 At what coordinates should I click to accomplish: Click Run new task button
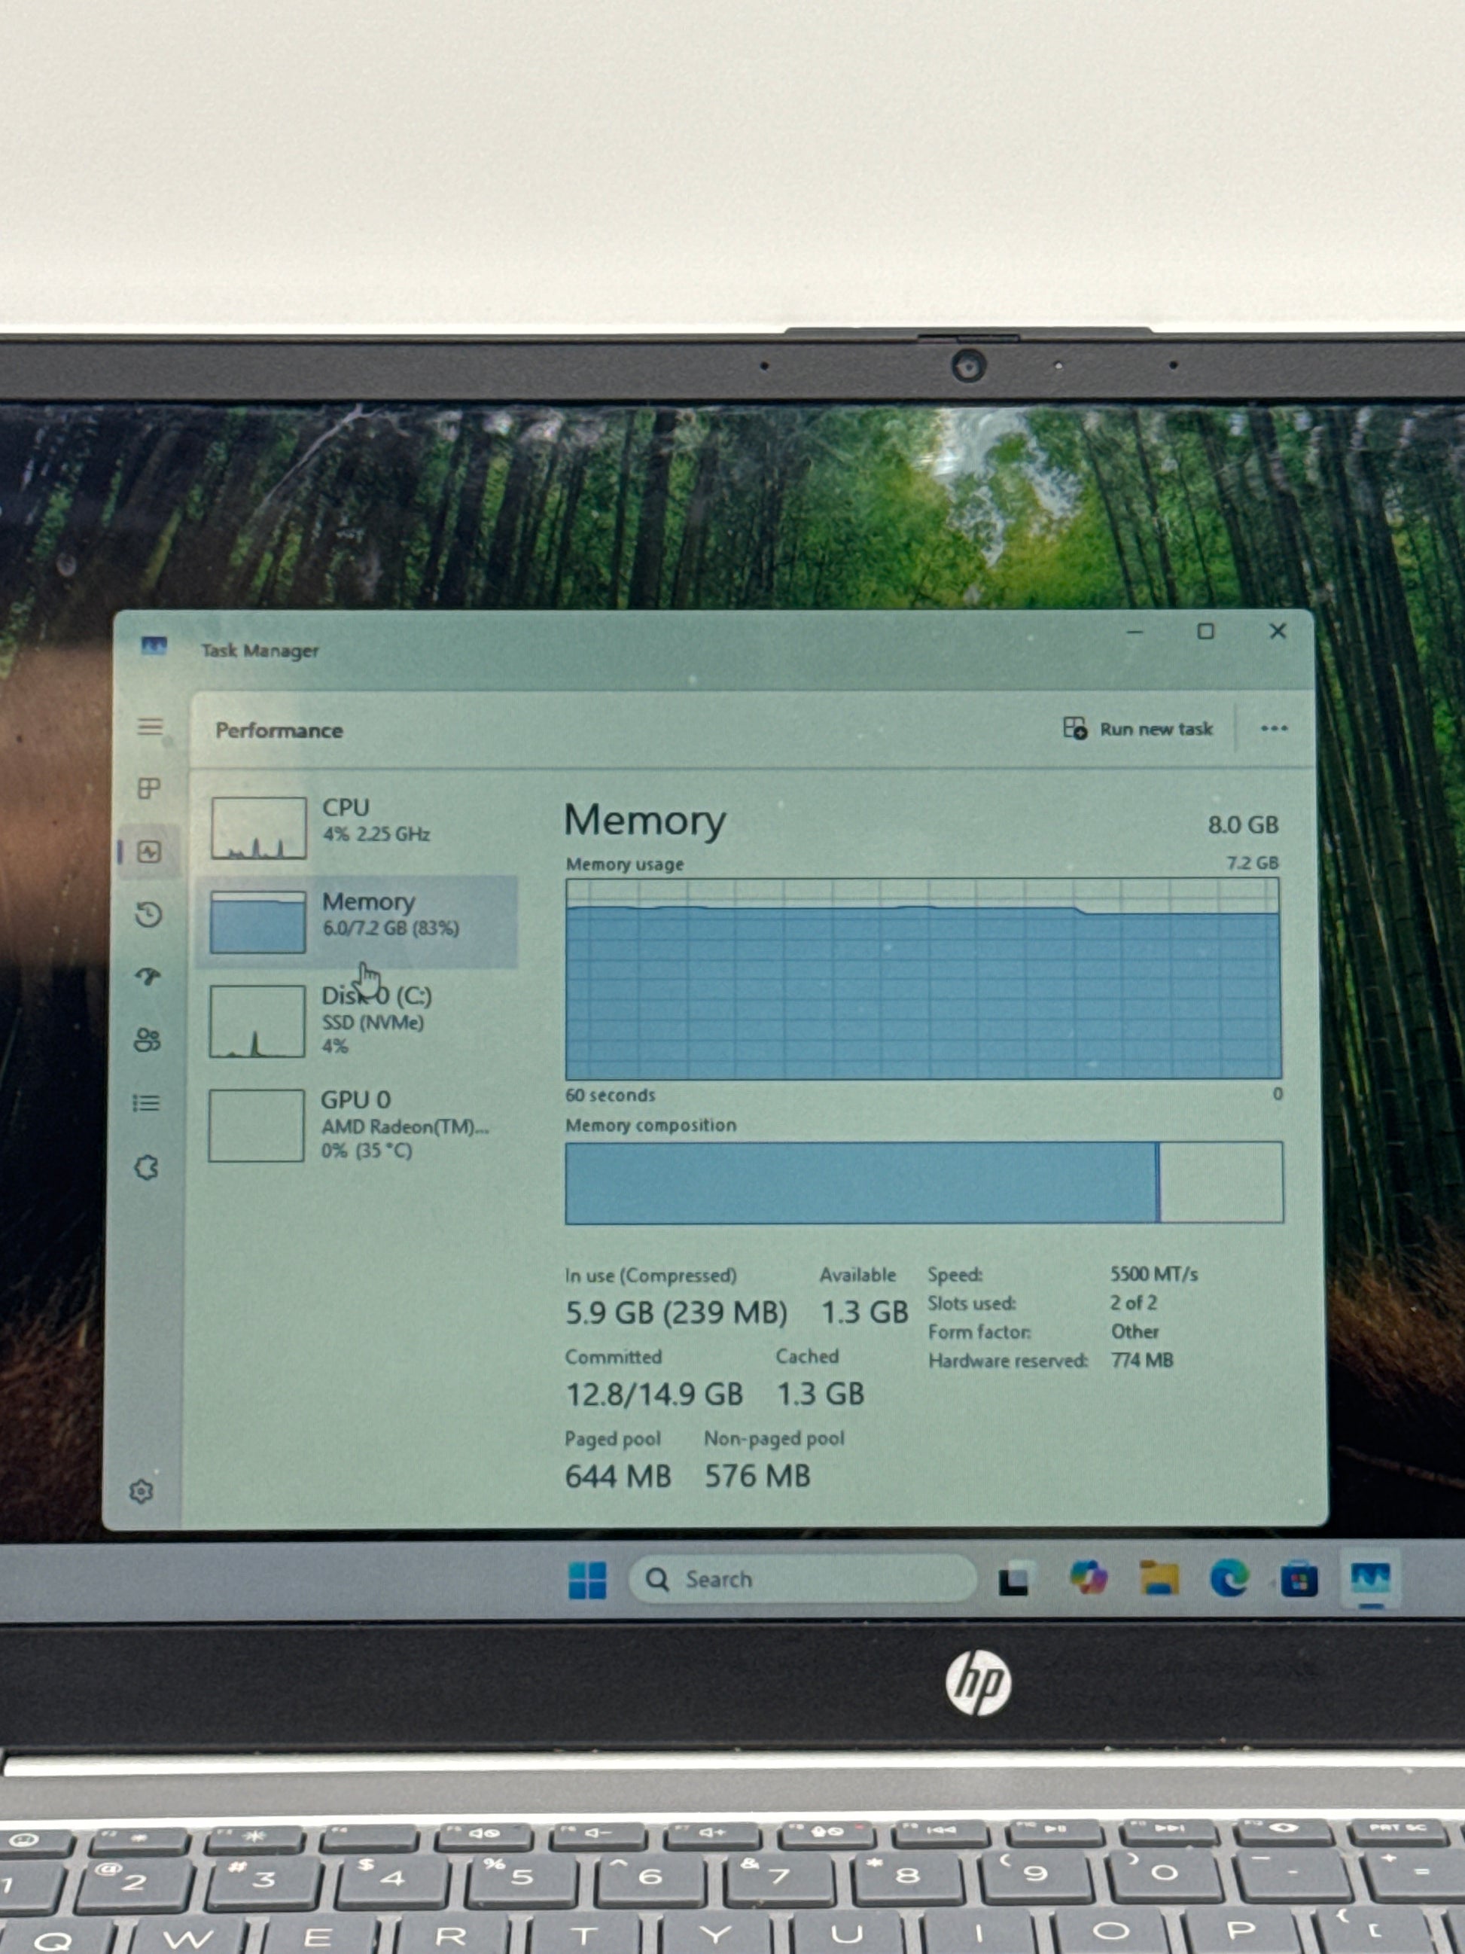1138,729
